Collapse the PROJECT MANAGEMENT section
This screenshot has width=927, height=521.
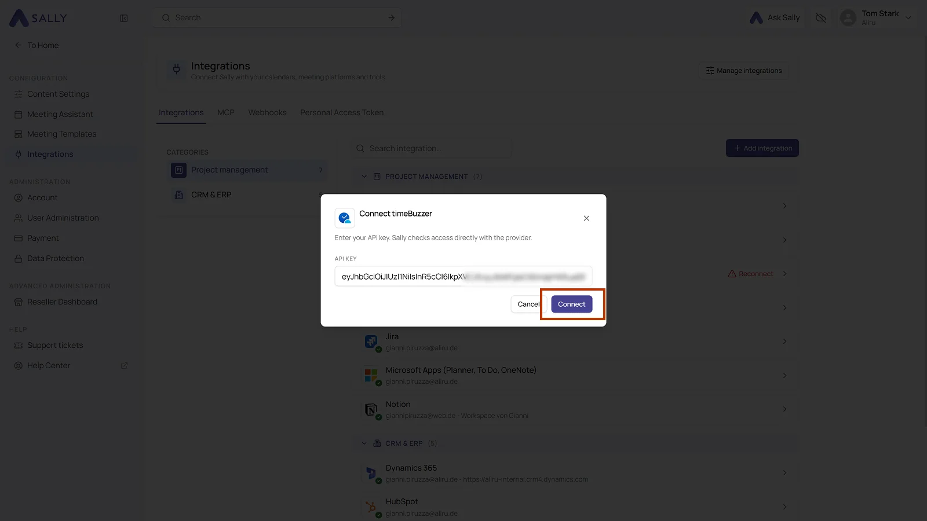(364, 177)
